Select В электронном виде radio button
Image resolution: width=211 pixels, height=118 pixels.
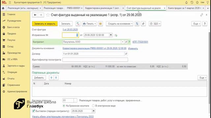[x=93, y=106]
